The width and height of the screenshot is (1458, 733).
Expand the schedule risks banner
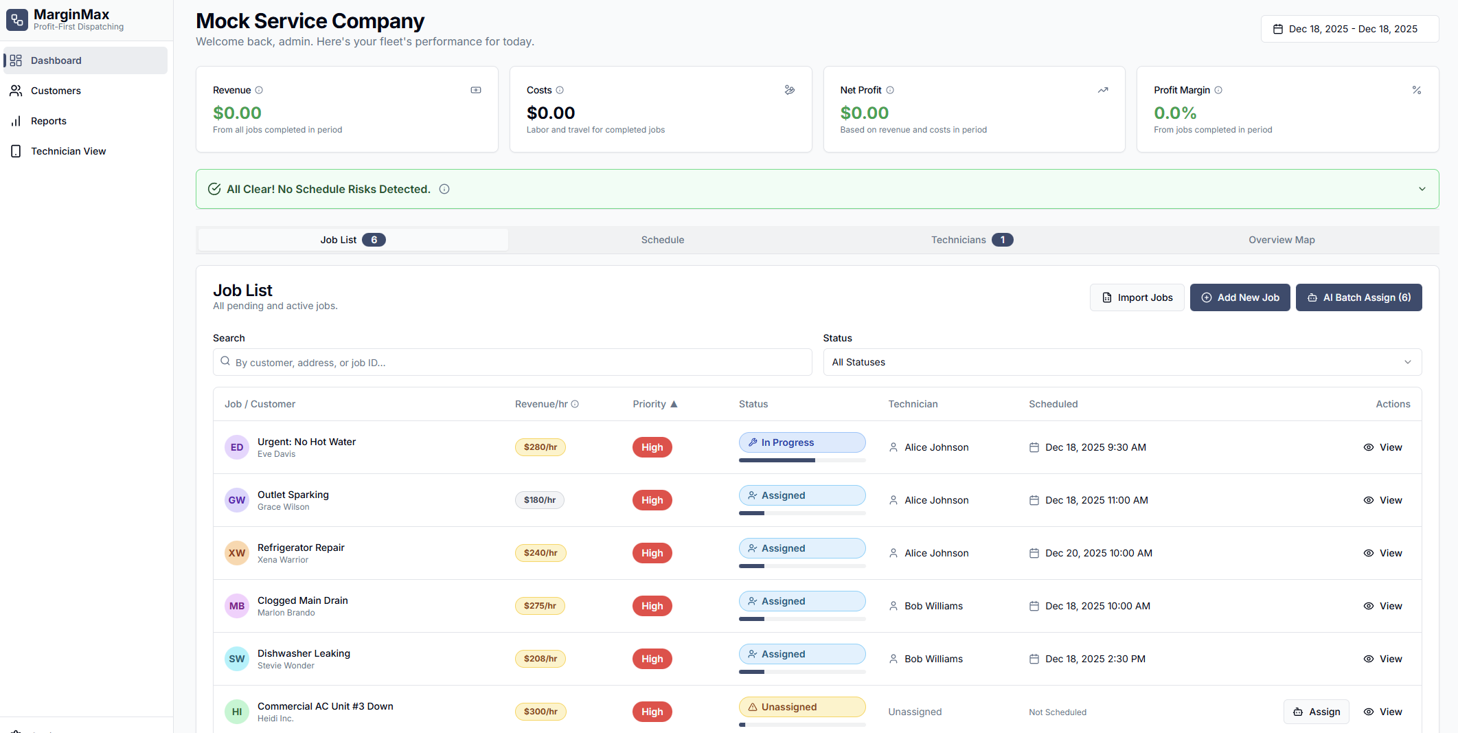click(1422, 189)
